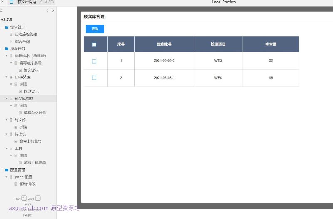Screen dimensions: 333x219
Task: Collapse the panel配置 tree arrow
Action: 7,177
